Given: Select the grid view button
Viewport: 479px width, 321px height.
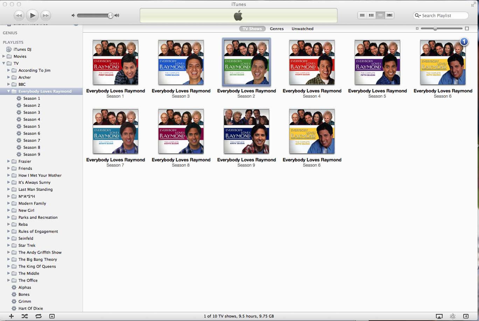Looking at the screenshot, I should pyautogui.click(x=380, y=15).
